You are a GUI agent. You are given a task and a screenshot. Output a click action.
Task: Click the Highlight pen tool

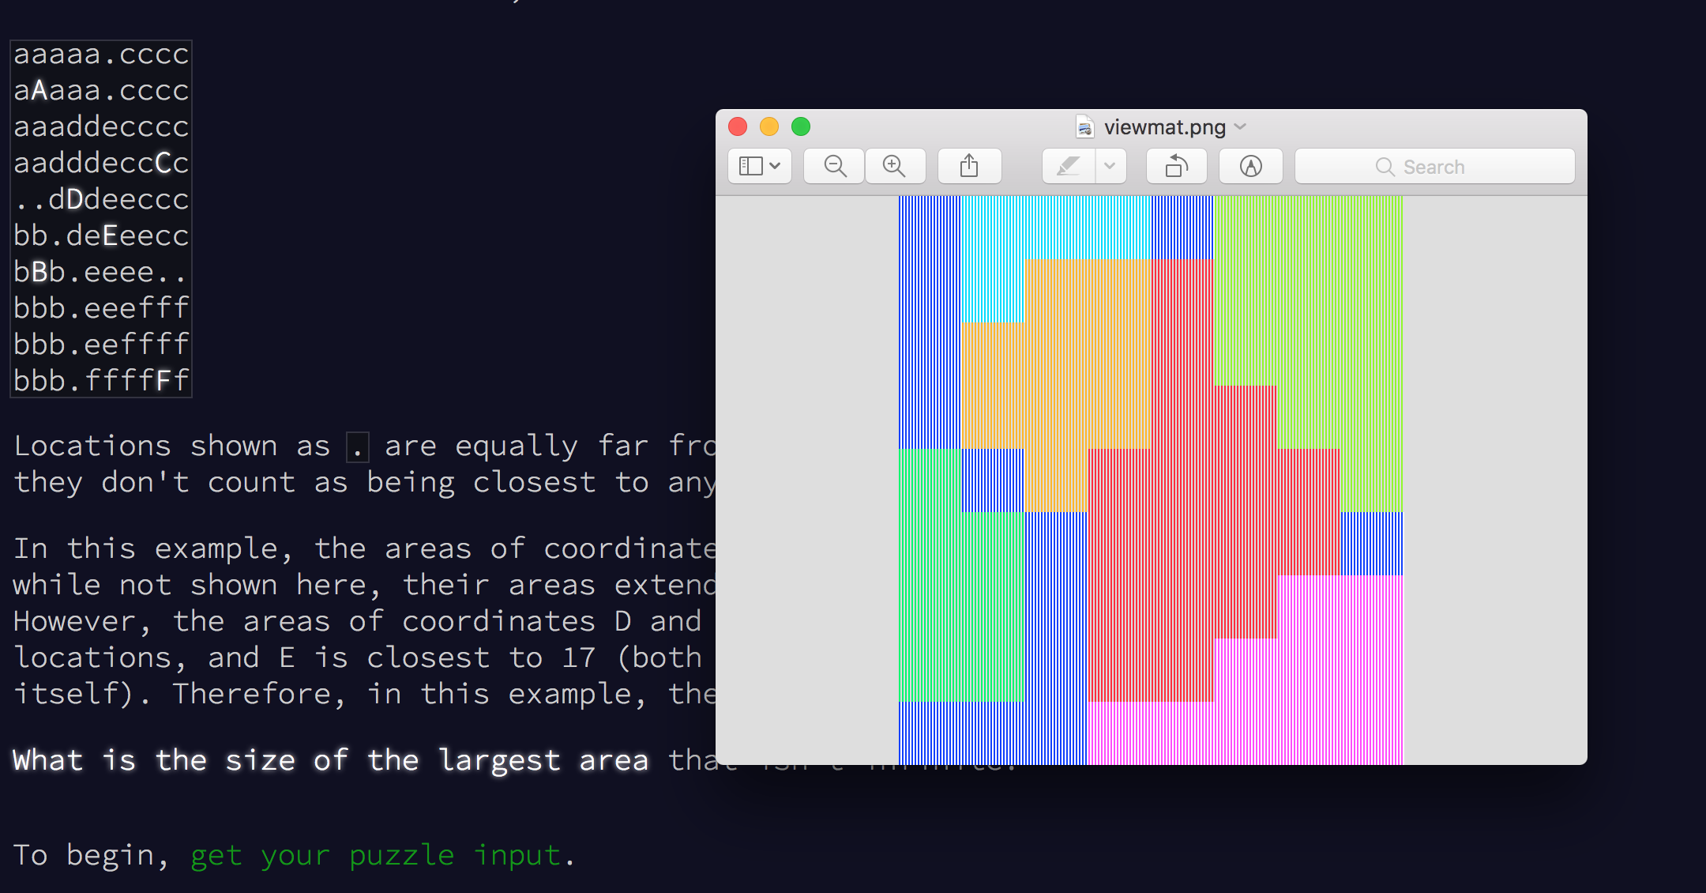(x=1069, y=166)
